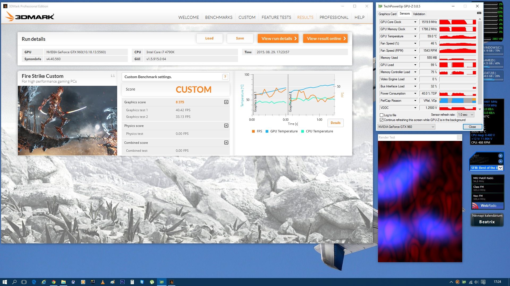
Task: Open the Power Consumption sensor dropdown
Action: click(415, 93)
